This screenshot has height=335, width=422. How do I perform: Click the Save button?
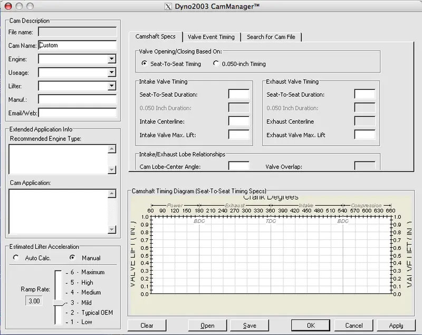click(250, 325)
